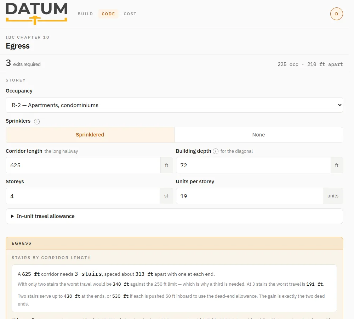The width and height of the screenshot is (354, 319).
Task: Click the Building depth input field
Action: click(253, 165)
